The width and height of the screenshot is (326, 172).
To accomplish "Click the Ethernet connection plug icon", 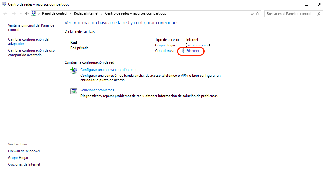I will point(183,51).
